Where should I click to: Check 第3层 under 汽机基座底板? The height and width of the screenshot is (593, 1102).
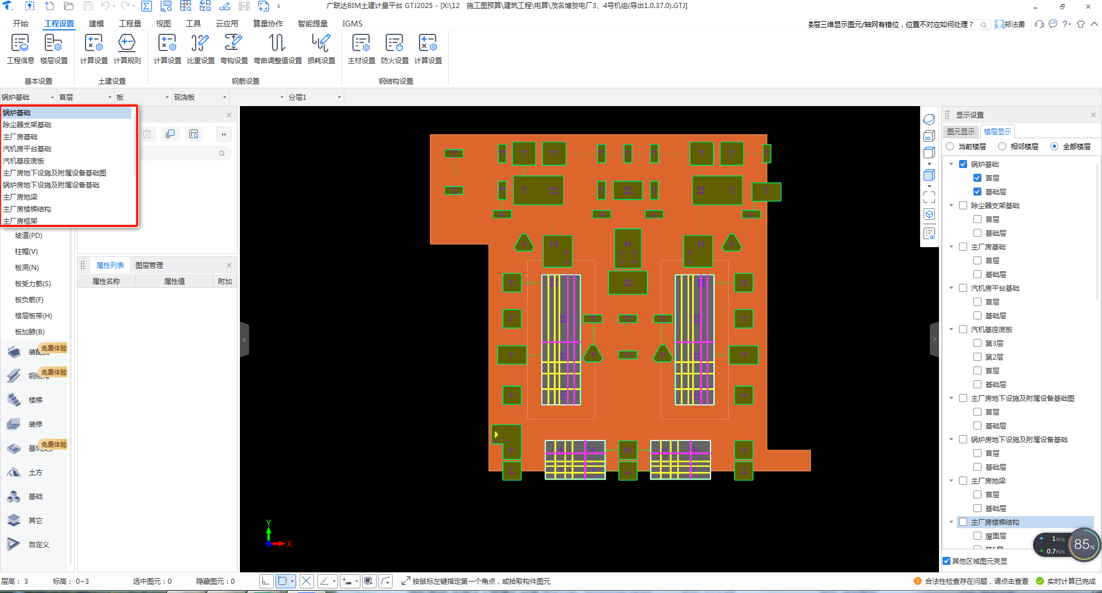click(977, 343)
